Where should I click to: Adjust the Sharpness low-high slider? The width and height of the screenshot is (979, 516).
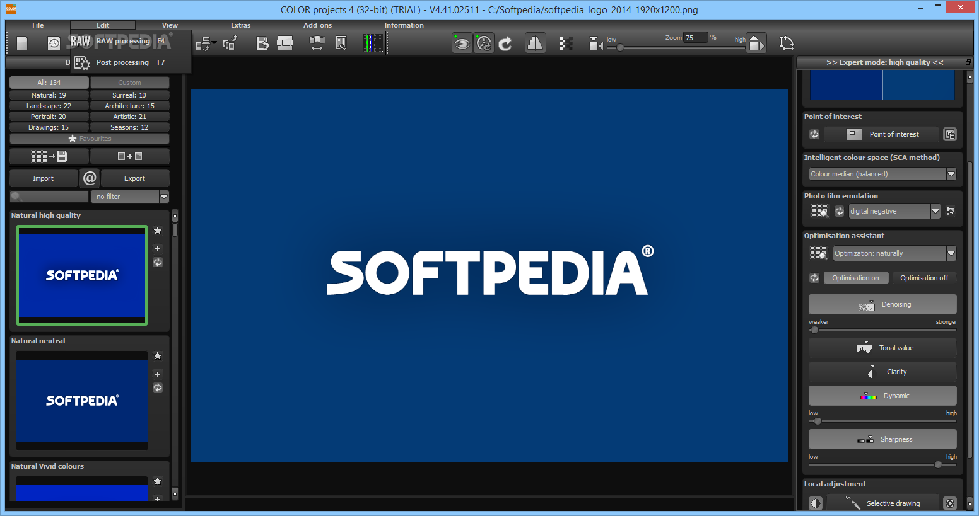click(938, 464)
